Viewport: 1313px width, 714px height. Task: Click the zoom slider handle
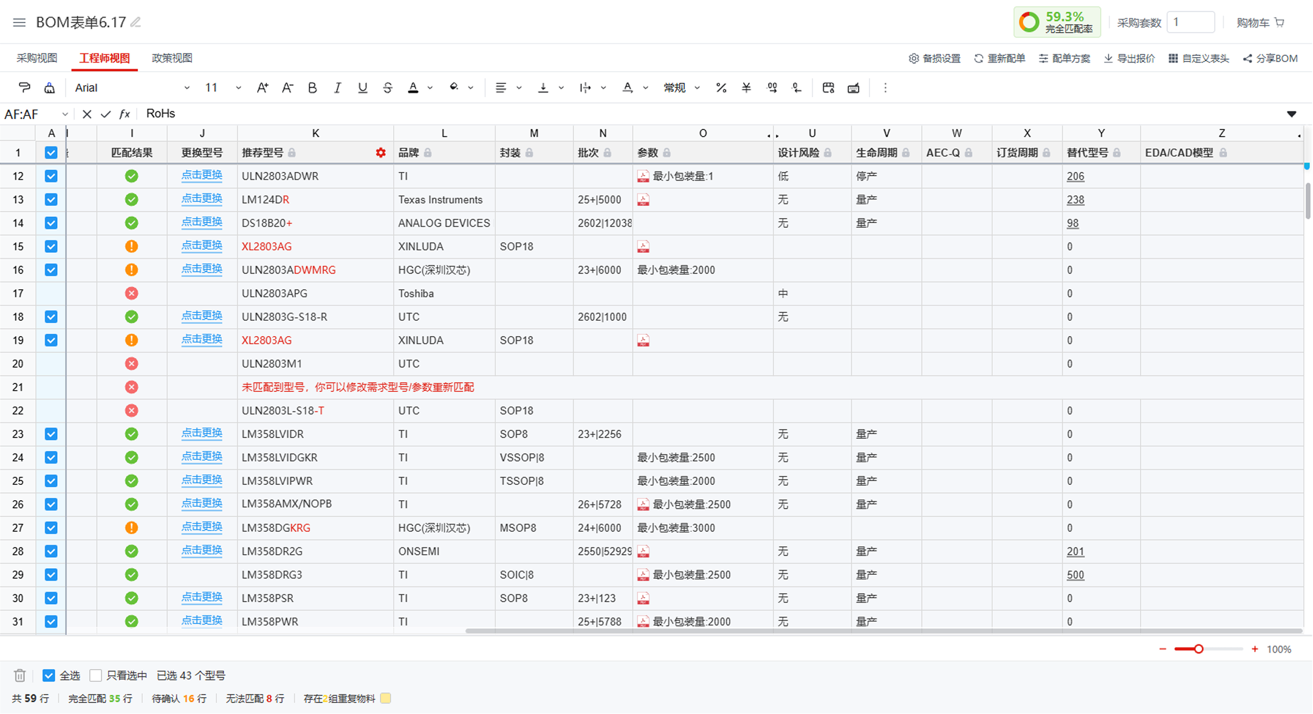coord(1199,649)
